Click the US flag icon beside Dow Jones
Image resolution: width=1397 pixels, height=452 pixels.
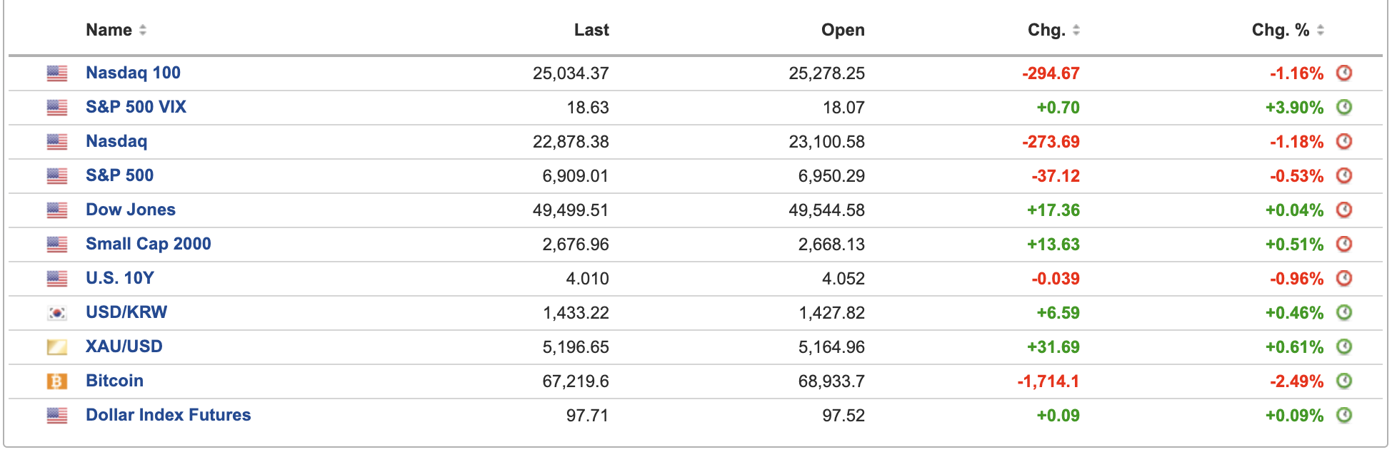click(57, 210)
